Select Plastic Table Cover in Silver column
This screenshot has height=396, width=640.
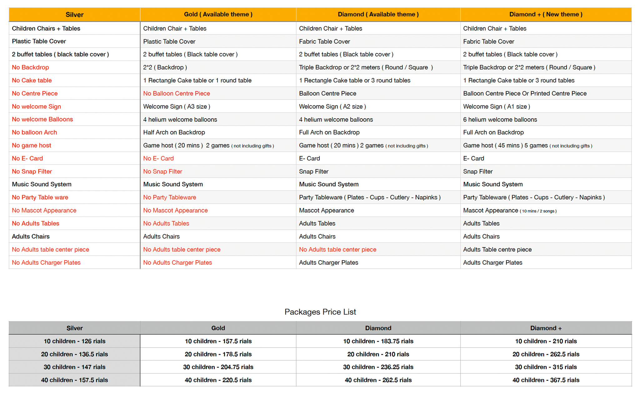tap(39, 41)
